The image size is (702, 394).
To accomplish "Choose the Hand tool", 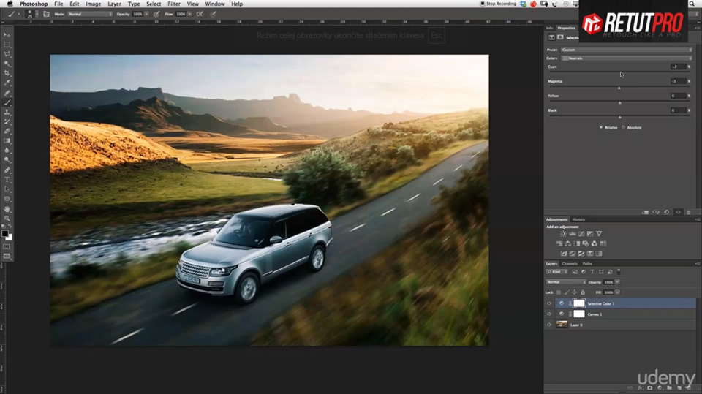I will point(7,209).
